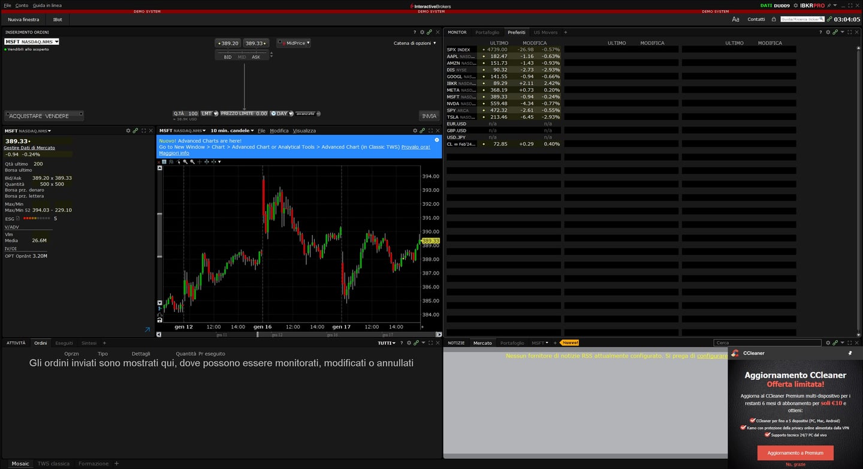Switch to the US Movers tab
Viewport: 863px width, 469px height.
(545, 32)
